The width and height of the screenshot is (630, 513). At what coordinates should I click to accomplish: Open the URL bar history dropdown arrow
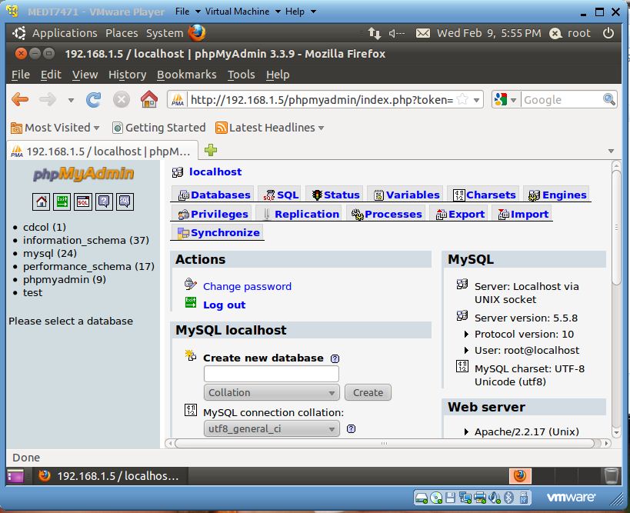(476, 100)
